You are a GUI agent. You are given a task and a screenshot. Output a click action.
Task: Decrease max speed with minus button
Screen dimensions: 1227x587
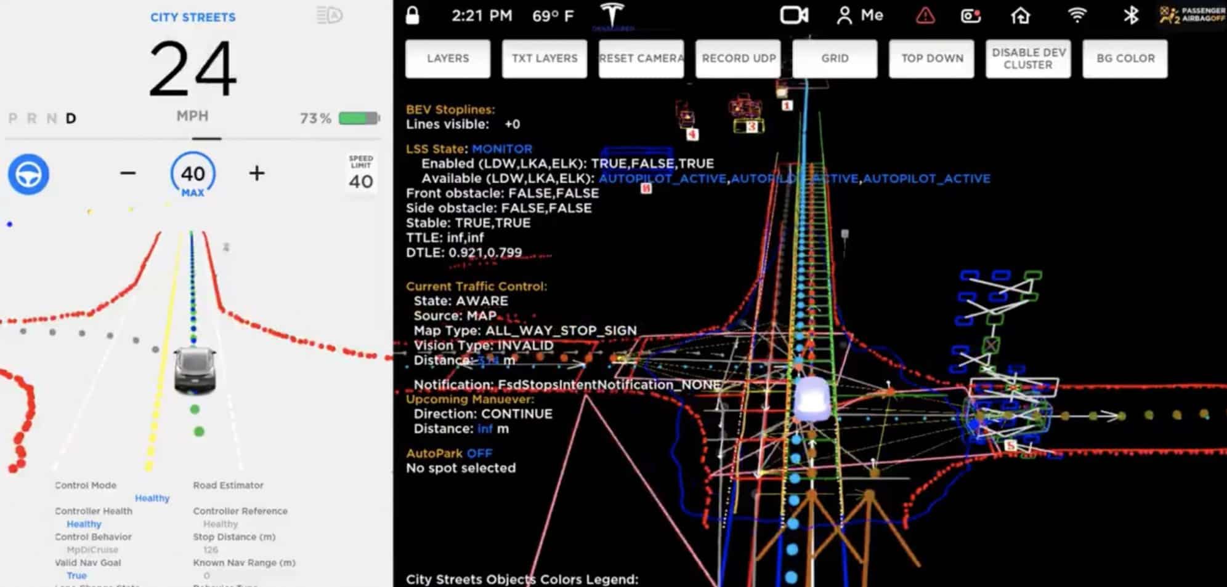point(128,174)
